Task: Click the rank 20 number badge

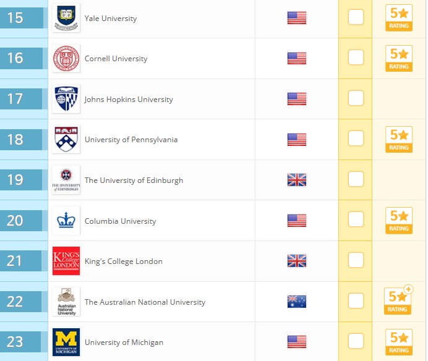Action: point(22,221)
